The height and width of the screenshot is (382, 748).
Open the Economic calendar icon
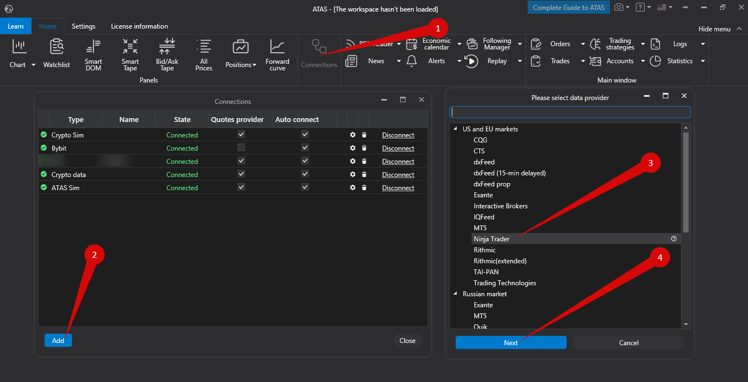[x=412, y=44]
